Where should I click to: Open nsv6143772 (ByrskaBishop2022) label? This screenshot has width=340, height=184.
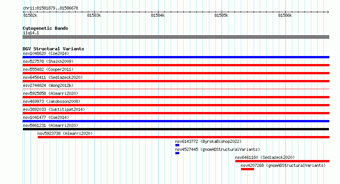[208, 141]
